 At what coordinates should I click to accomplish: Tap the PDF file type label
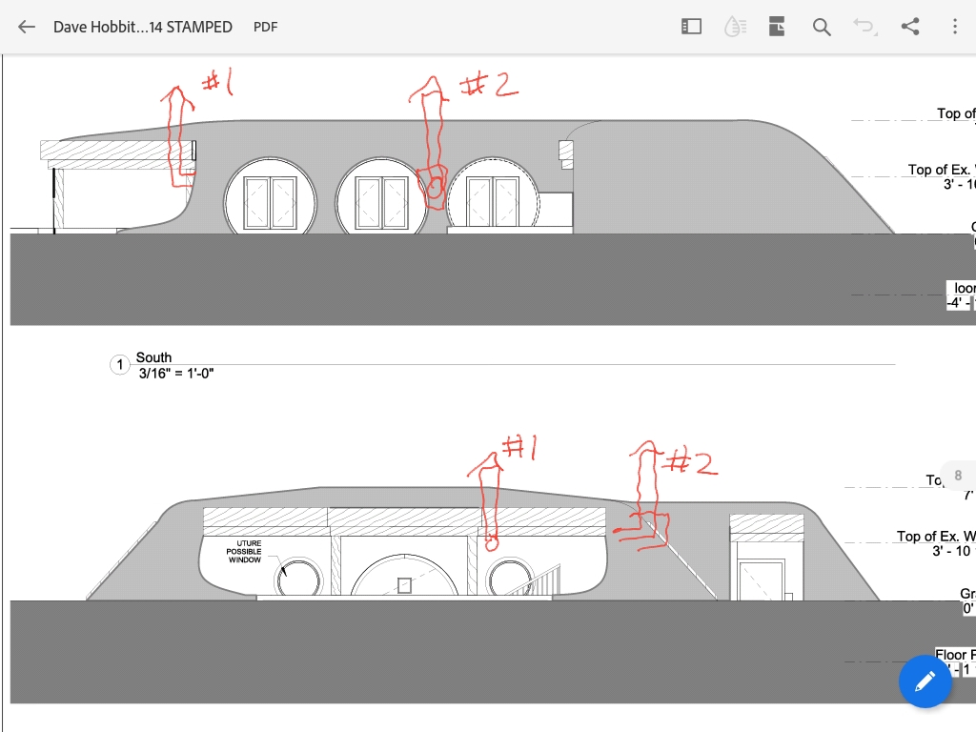coord(265,27)
